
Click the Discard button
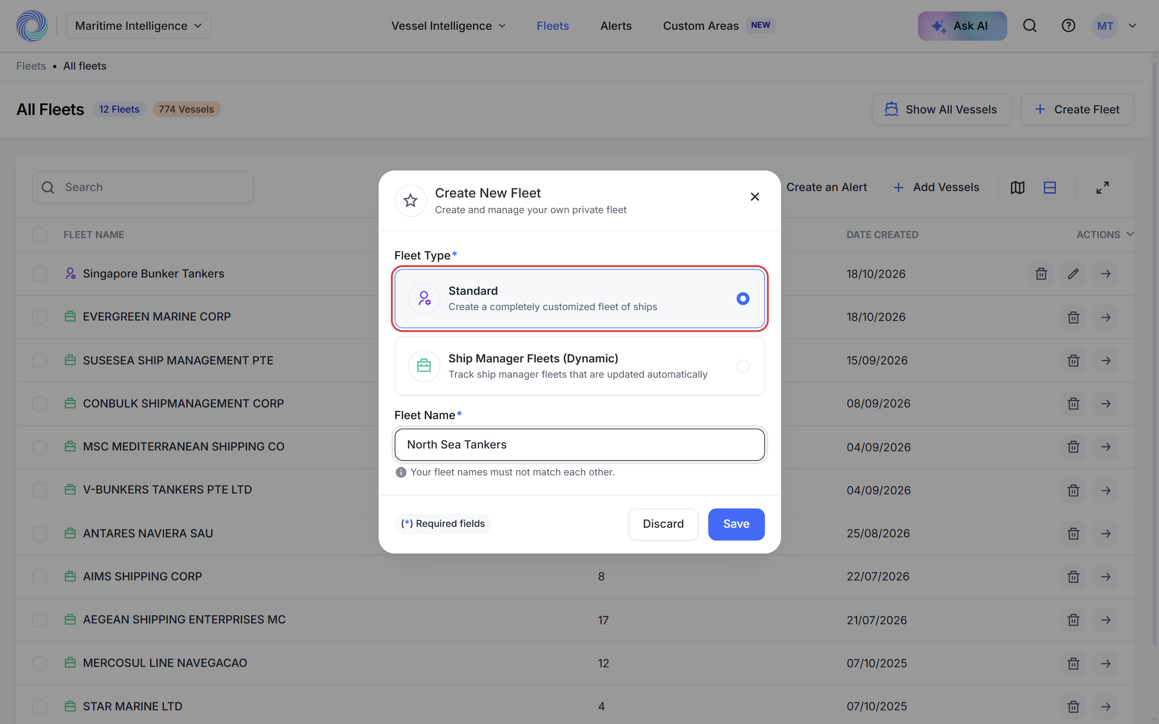[x=663, y=524]
